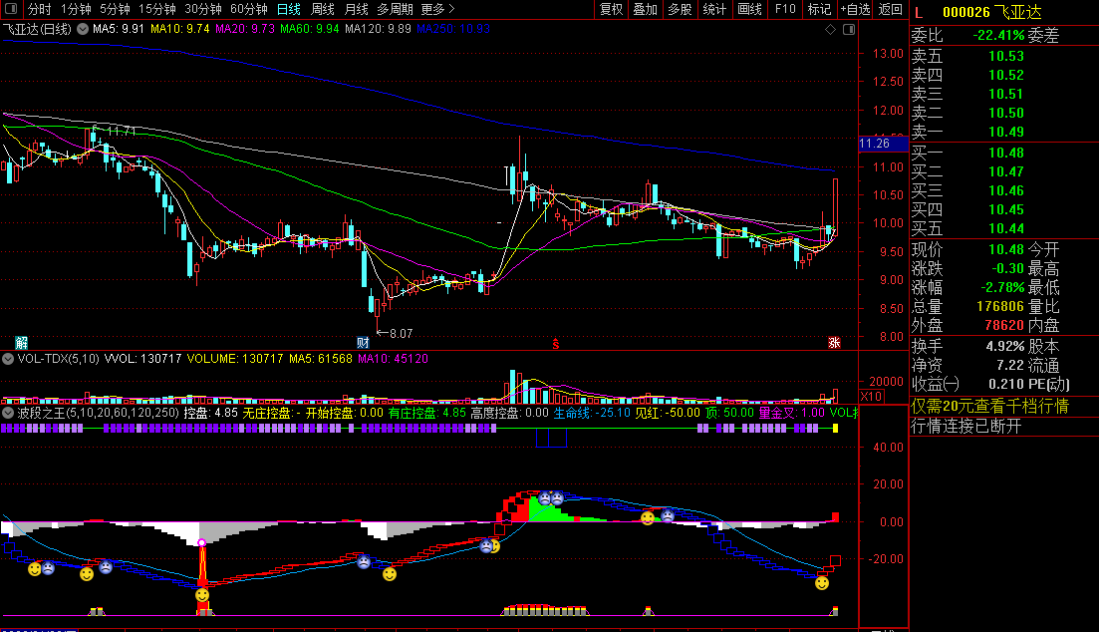Open 波段之王 indicator dropdown arrow
Image resolution: width=1099 pixels, height=632 pixels.
(x=8, y=413)
